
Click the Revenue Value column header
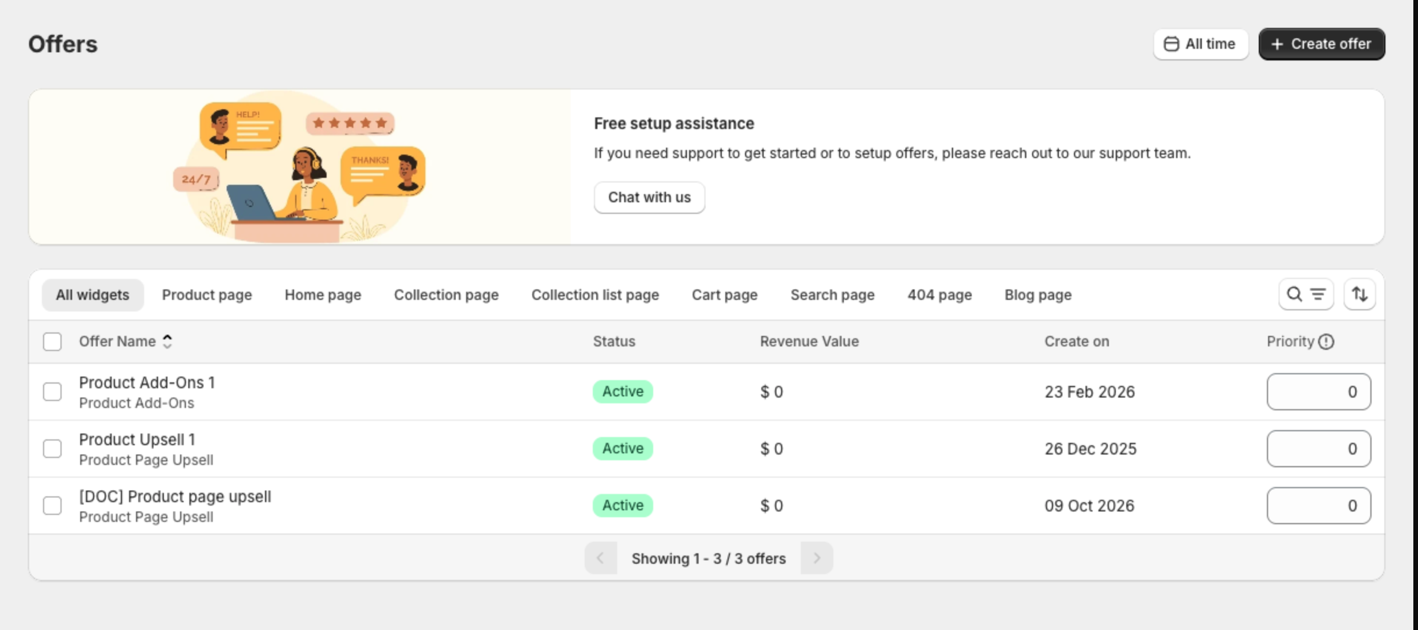coord(809,342)
